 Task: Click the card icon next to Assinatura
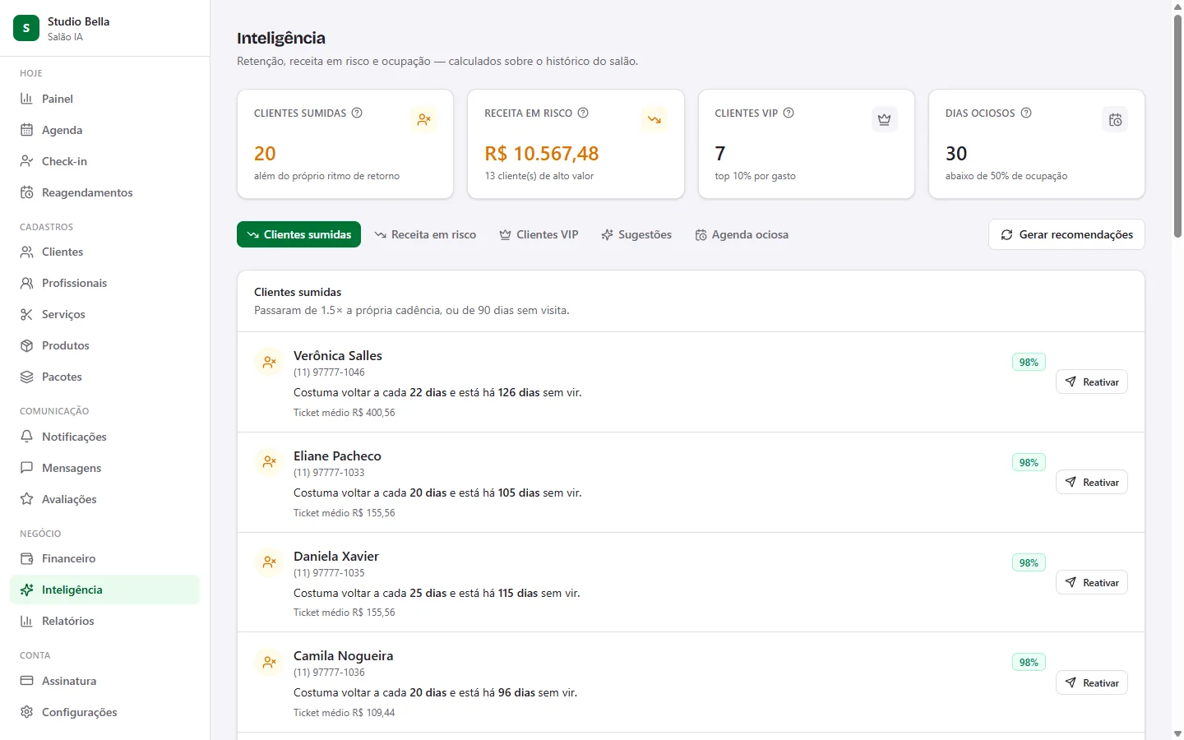click(x=26, y=681)
